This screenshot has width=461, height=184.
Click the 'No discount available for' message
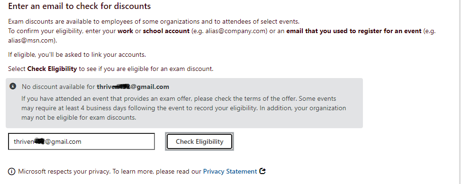click(58, 87)
